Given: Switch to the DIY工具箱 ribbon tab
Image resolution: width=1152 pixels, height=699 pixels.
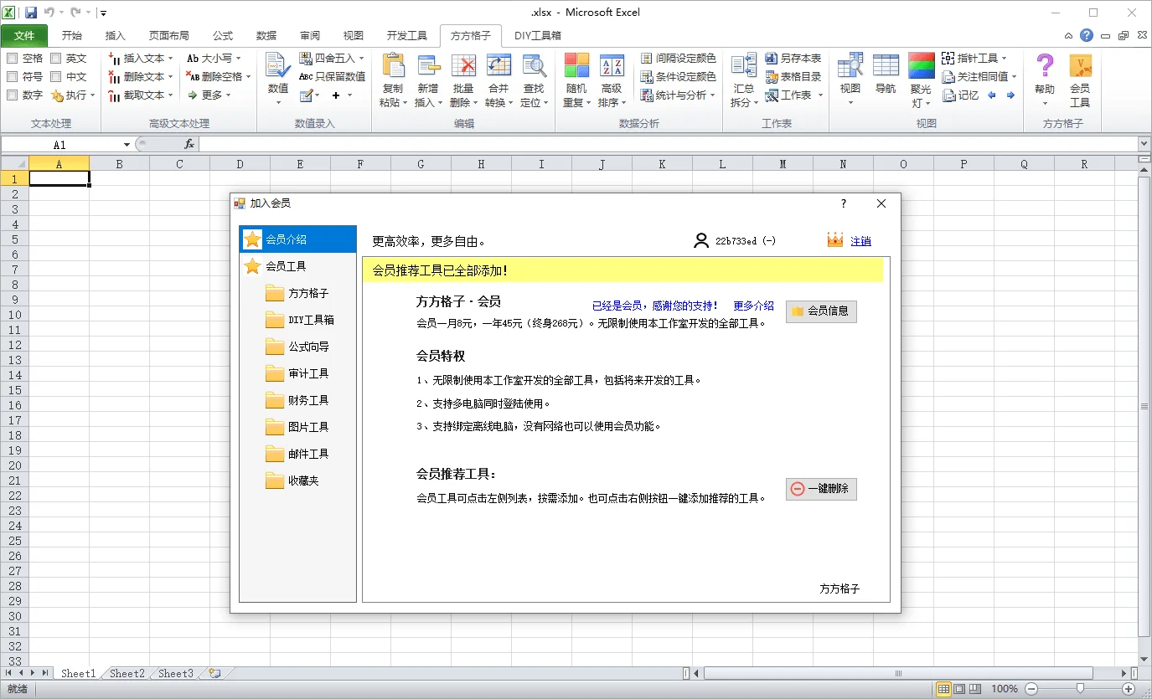Looking at the screenshot, I should click(539, 35).
